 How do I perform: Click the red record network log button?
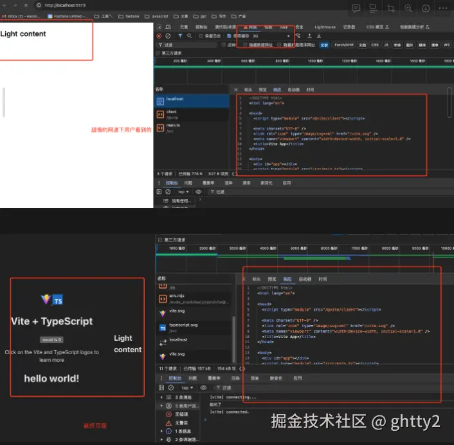point(159,36)
